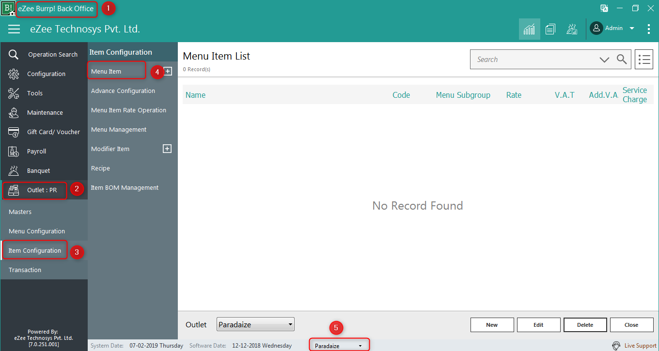Screen dimensions: 659x351
Task: Click the plus icon beside Menu Item
Action: 168,71
